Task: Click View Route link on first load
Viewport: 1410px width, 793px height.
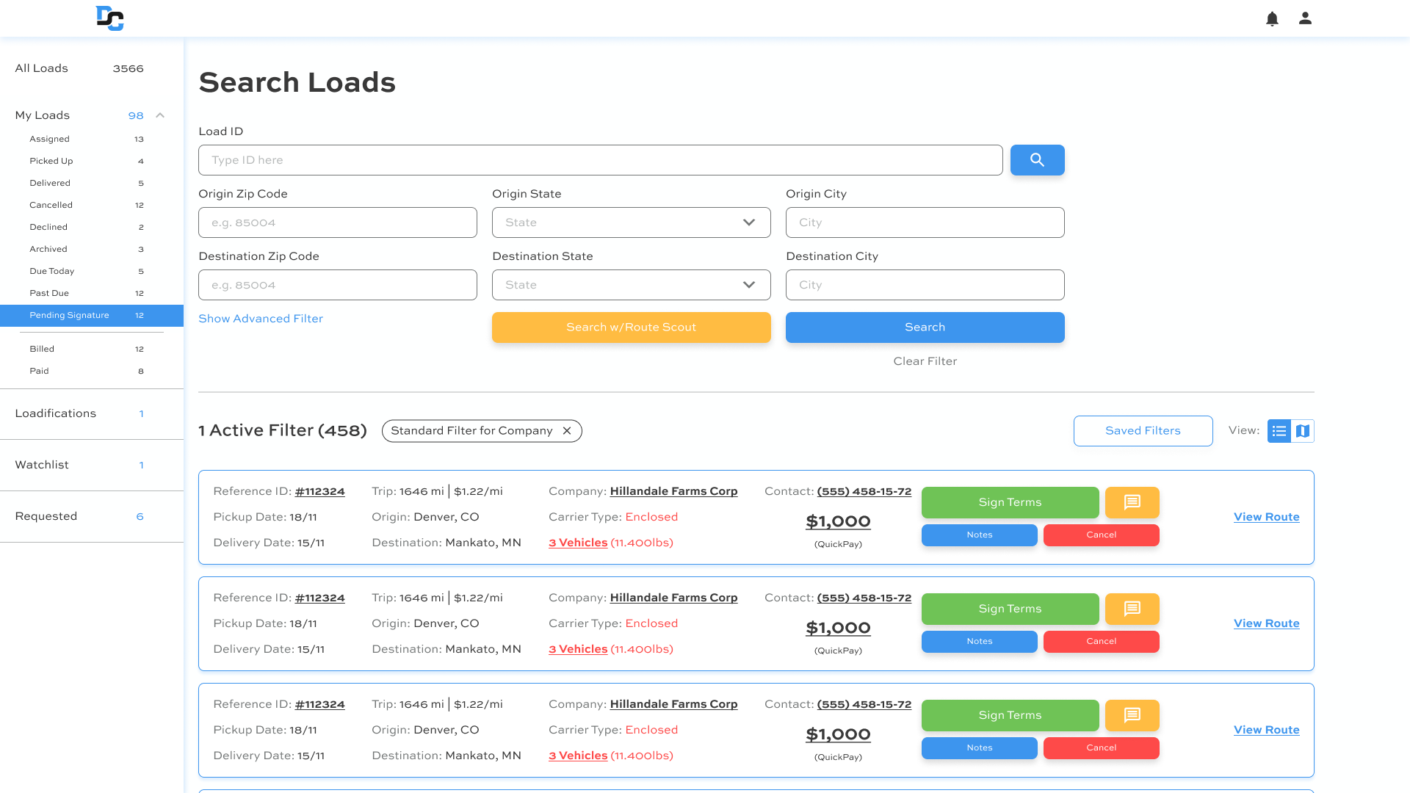Action: tap(1267, 517)
